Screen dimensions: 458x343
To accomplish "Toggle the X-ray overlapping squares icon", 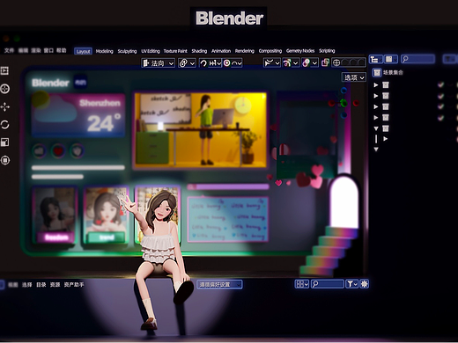I will [325, 62].
